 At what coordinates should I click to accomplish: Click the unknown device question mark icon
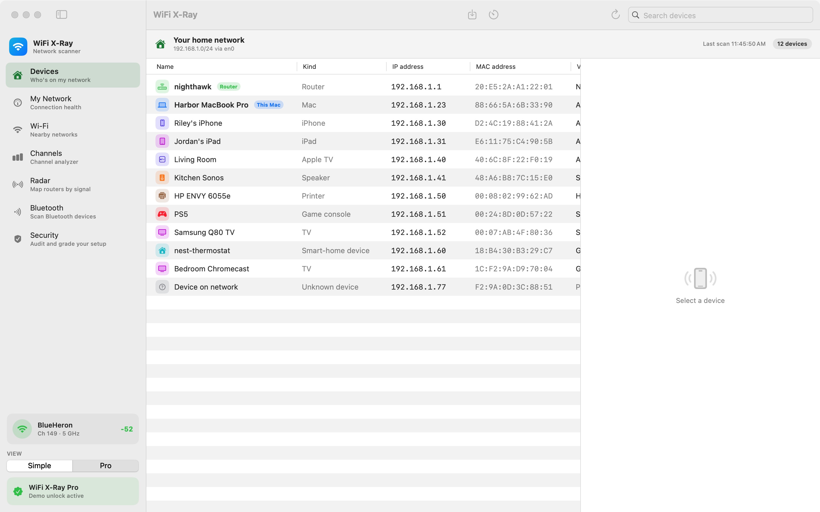click(x=162, y=287)
